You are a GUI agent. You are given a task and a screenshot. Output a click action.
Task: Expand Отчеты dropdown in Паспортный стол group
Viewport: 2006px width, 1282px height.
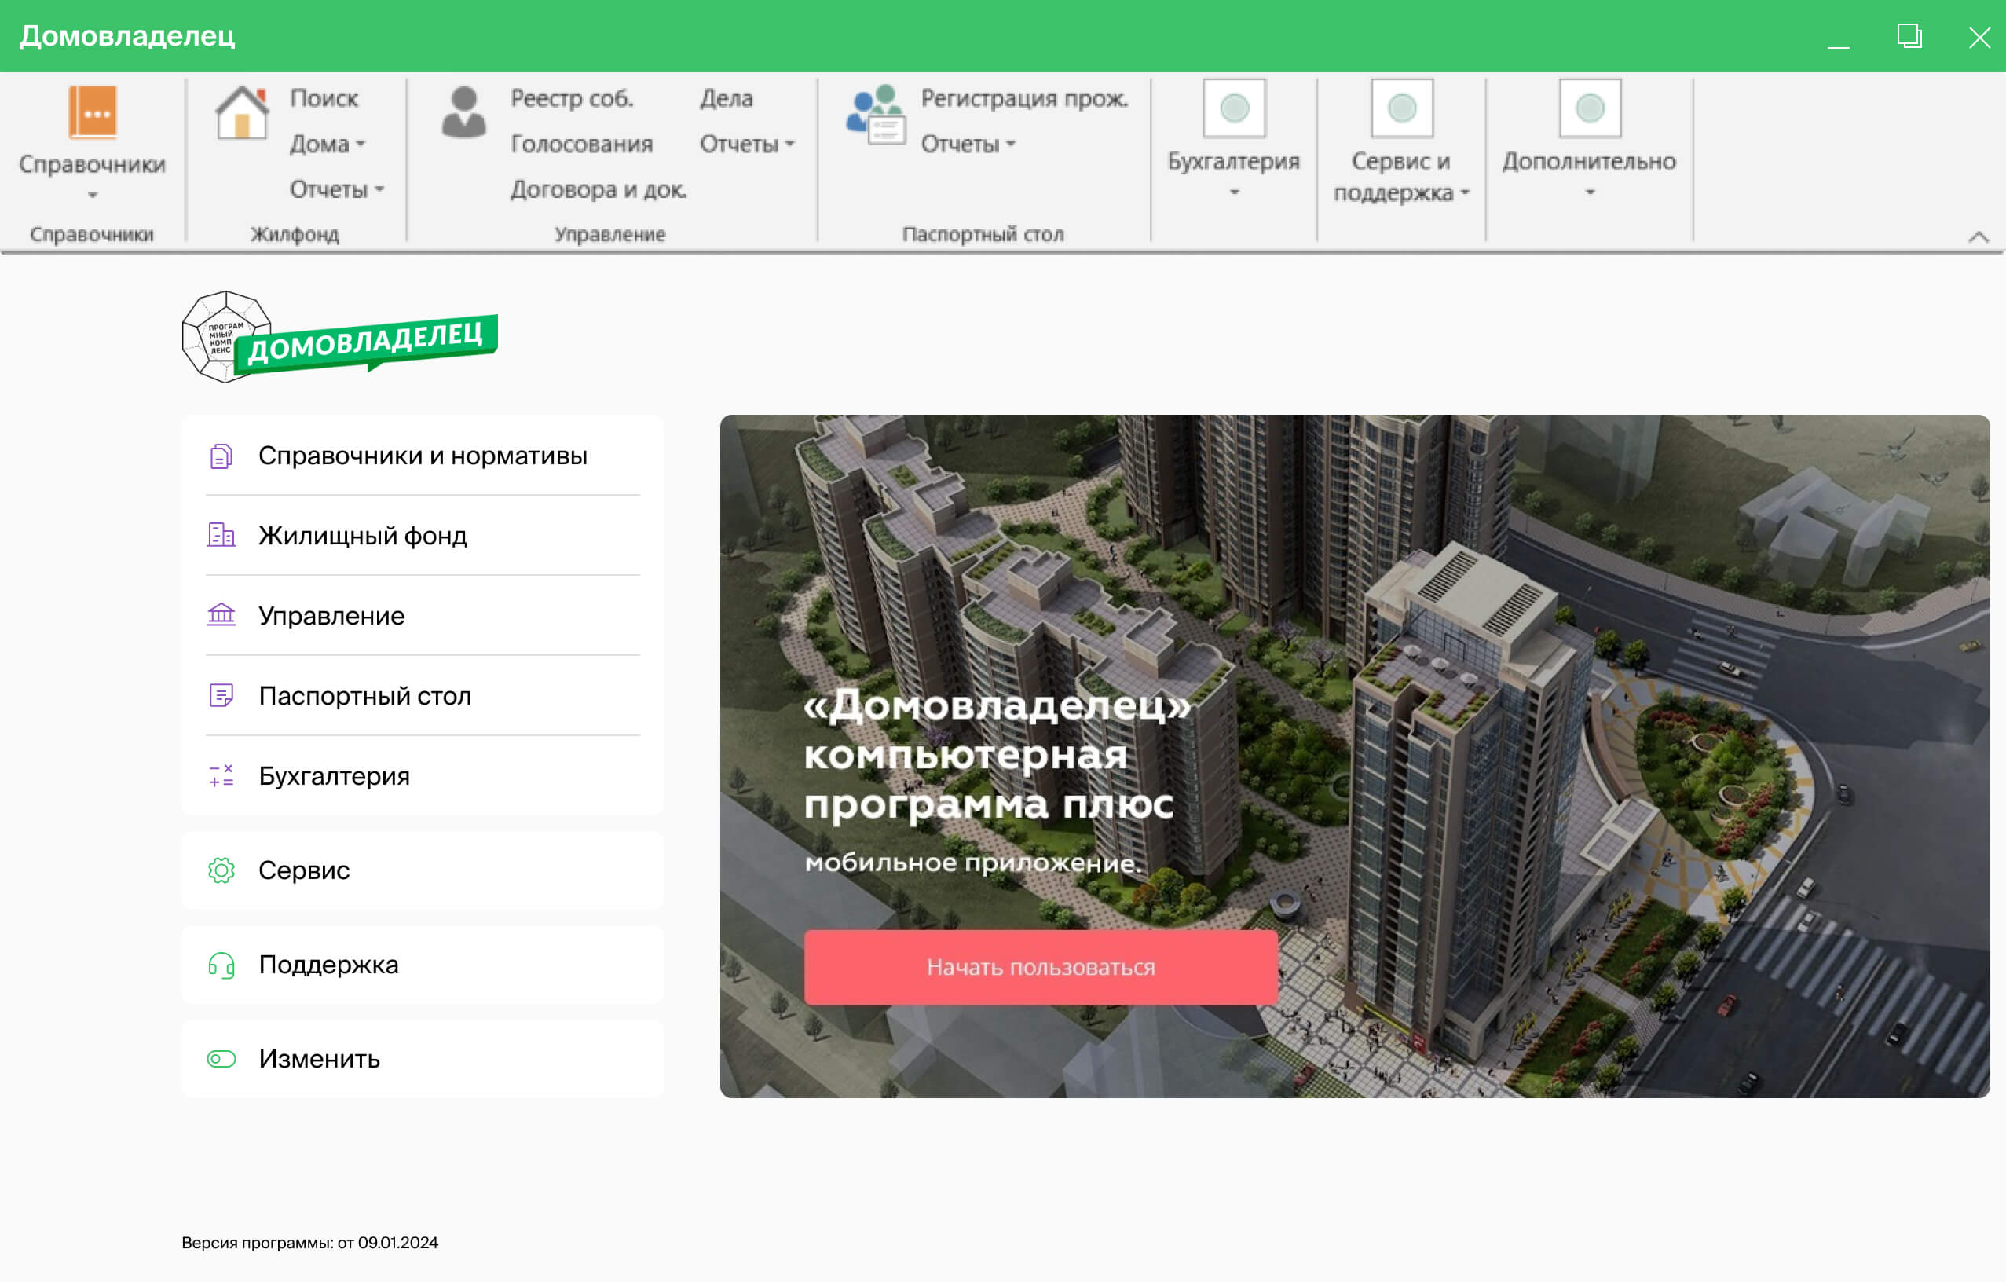tap(968, 144)
